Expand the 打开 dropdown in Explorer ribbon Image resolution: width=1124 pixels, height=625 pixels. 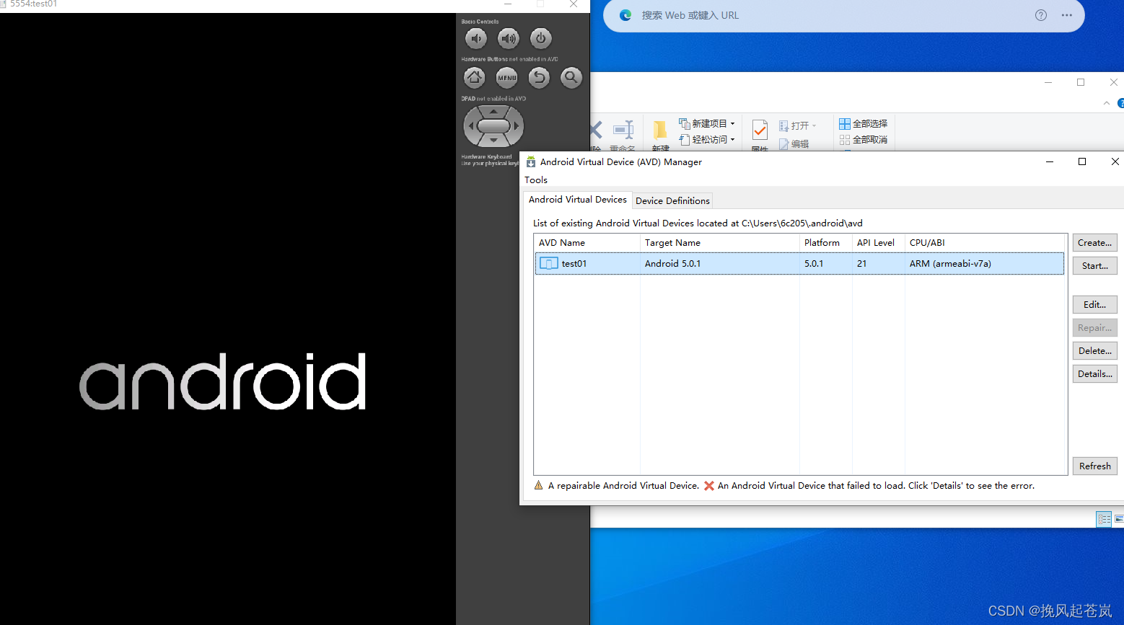point(814,126)
